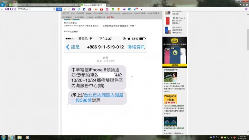Open the green square toolbar icon
This screenshot has height=140, width=249.
[x=113, y=9]
